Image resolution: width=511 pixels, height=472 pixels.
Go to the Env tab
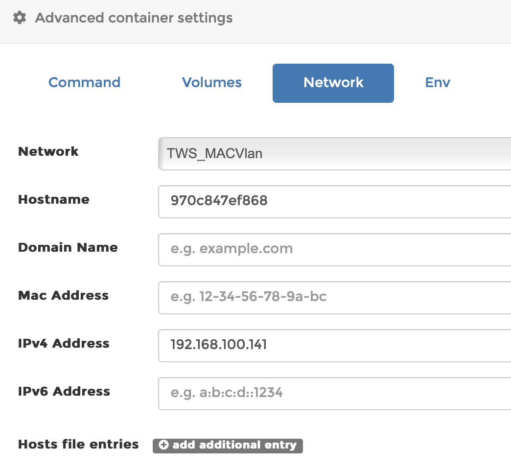pos(438,82)
